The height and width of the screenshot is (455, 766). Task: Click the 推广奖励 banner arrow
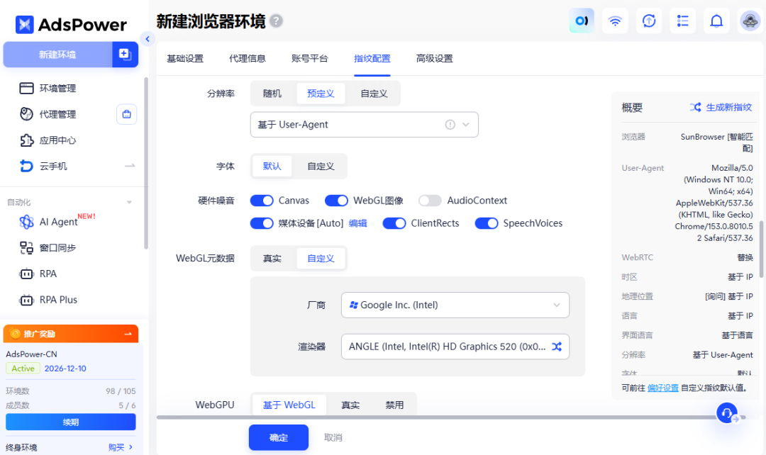coord(128,334)
